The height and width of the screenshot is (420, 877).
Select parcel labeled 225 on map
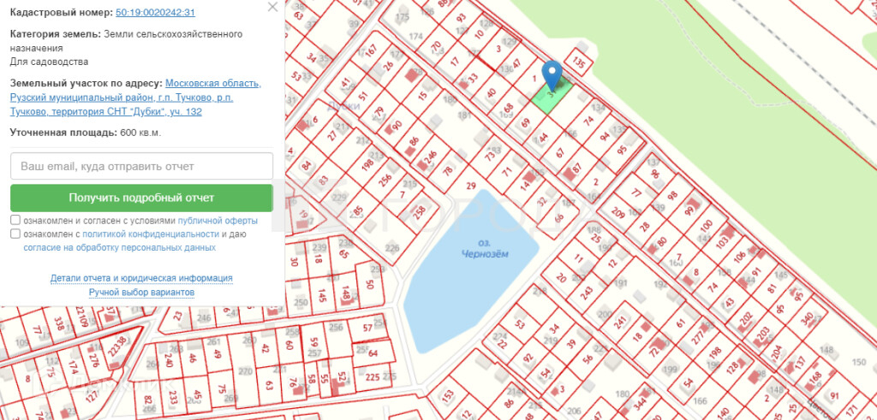372,376
